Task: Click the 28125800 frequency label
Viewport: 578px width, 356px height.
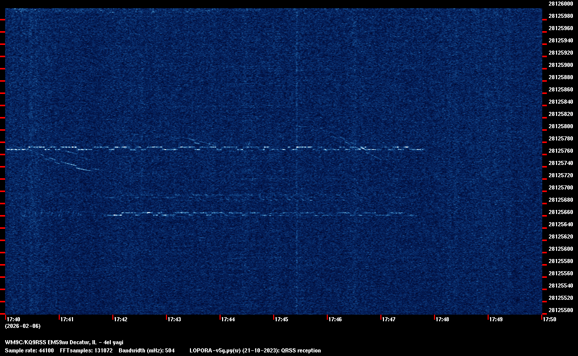Action: (560, 126)
